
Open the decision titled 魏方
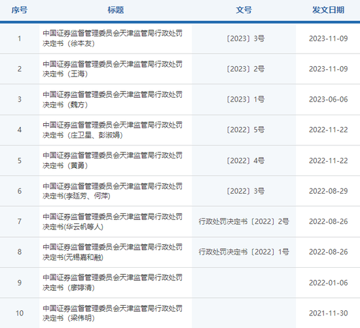click(113, 100)
